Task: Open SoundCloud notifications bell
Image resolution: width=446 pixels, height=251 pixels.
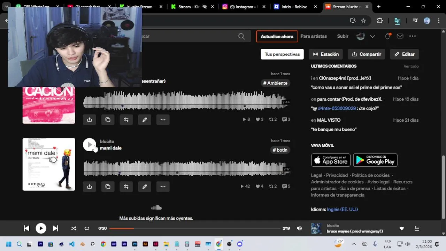Action: tap(387, 36)
